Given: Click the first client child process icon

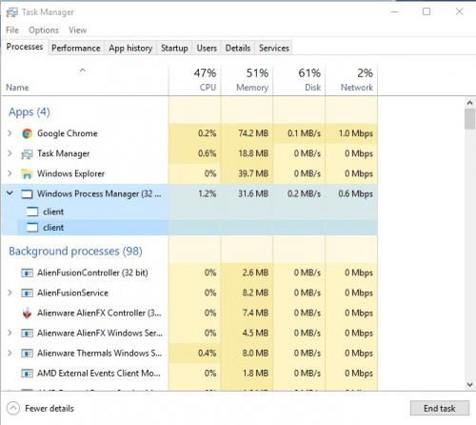Looking at the screenshot, I should [32, 212].
